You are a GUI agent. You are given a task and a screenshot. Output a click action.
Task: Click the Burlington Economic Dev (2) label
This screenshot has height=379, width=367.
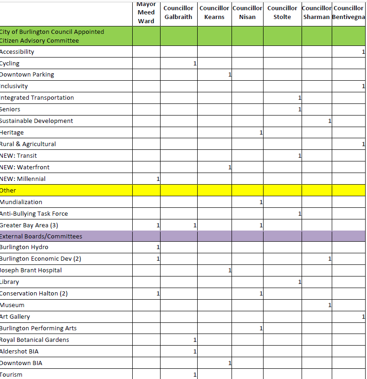(x=40, y=259)
